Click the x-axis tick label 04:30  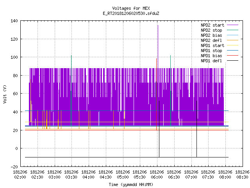pos(105,177)
